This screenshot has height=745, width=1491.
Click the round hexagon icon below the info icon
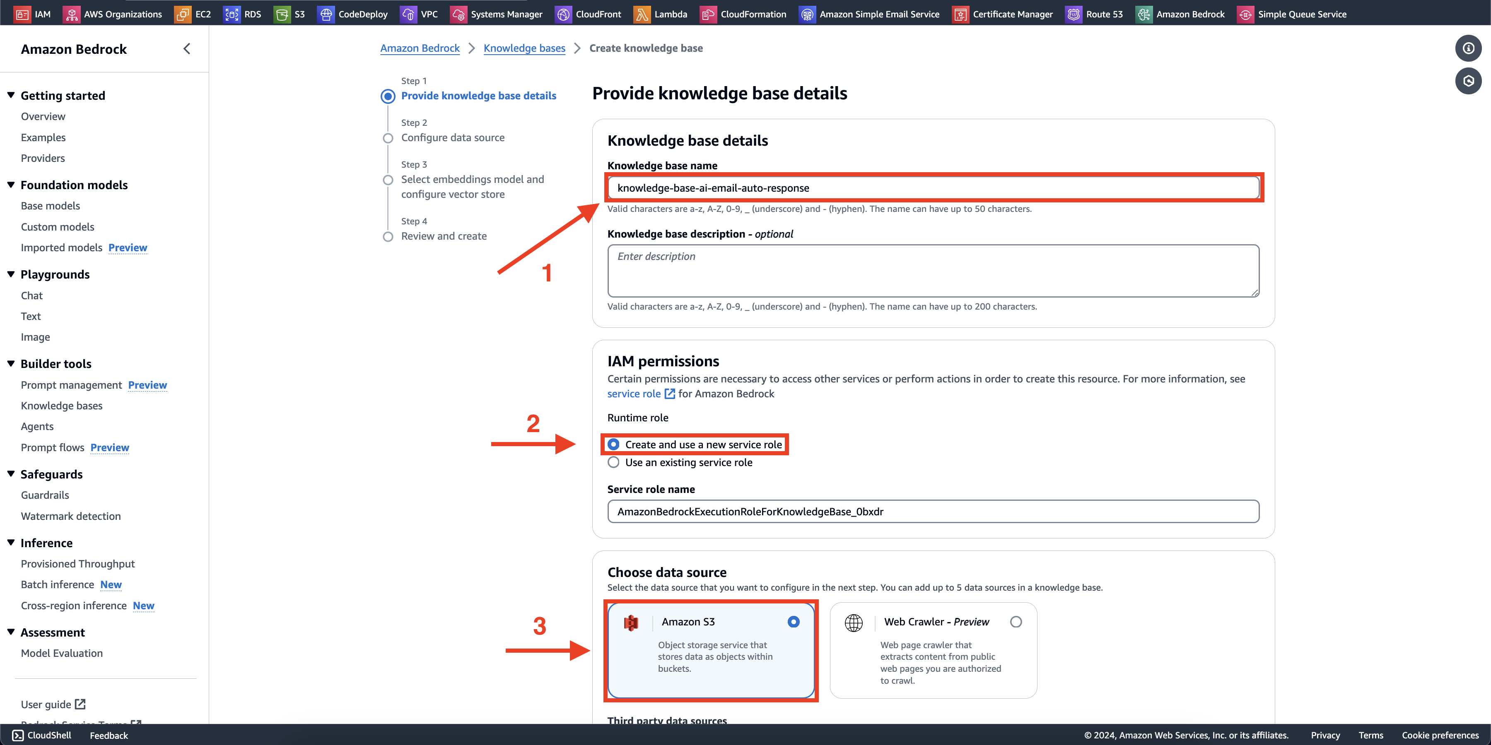(x=1468, y=81)
